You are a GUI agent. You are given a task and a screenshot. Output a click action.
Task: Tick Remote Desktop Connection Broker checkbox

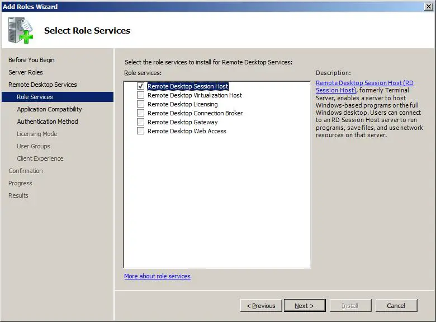pyautogui.click(x=141, y=113)
